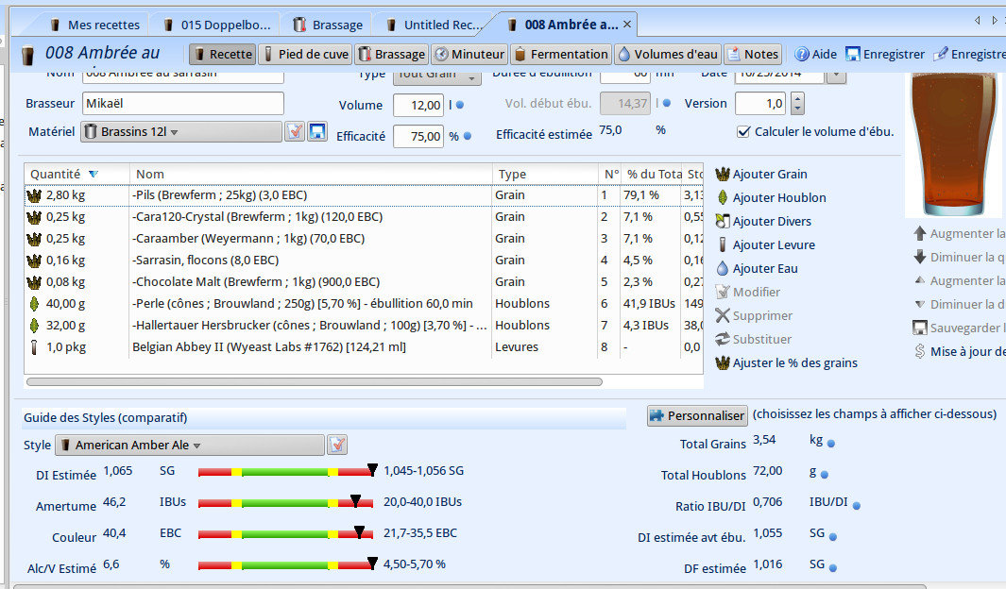Click the blue dot next to Volume field
Image resolution: width=1006 pixels, height=589 pixels.
[459, 105]
